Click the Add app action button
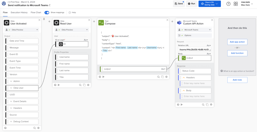The width and height of the screenshot is (257, 132). [x=237, y=42]
